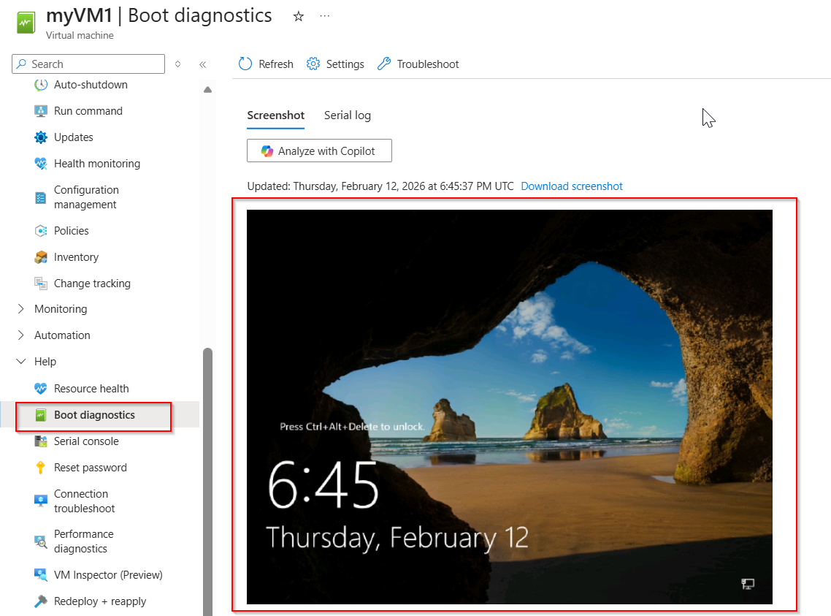Click the Redeploy + reapply hammer icon
The height and width of the screenshot is (616, 831).
(41, 601)
